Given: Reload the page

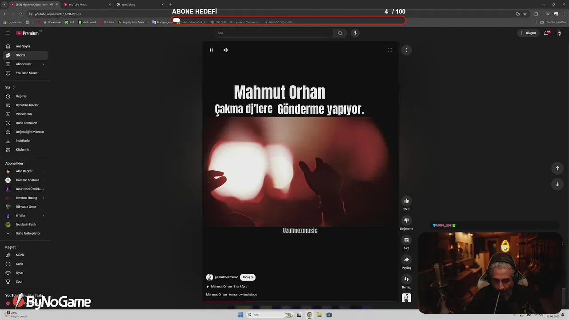Looking at the screenshot, I should (x=20, y=14).
